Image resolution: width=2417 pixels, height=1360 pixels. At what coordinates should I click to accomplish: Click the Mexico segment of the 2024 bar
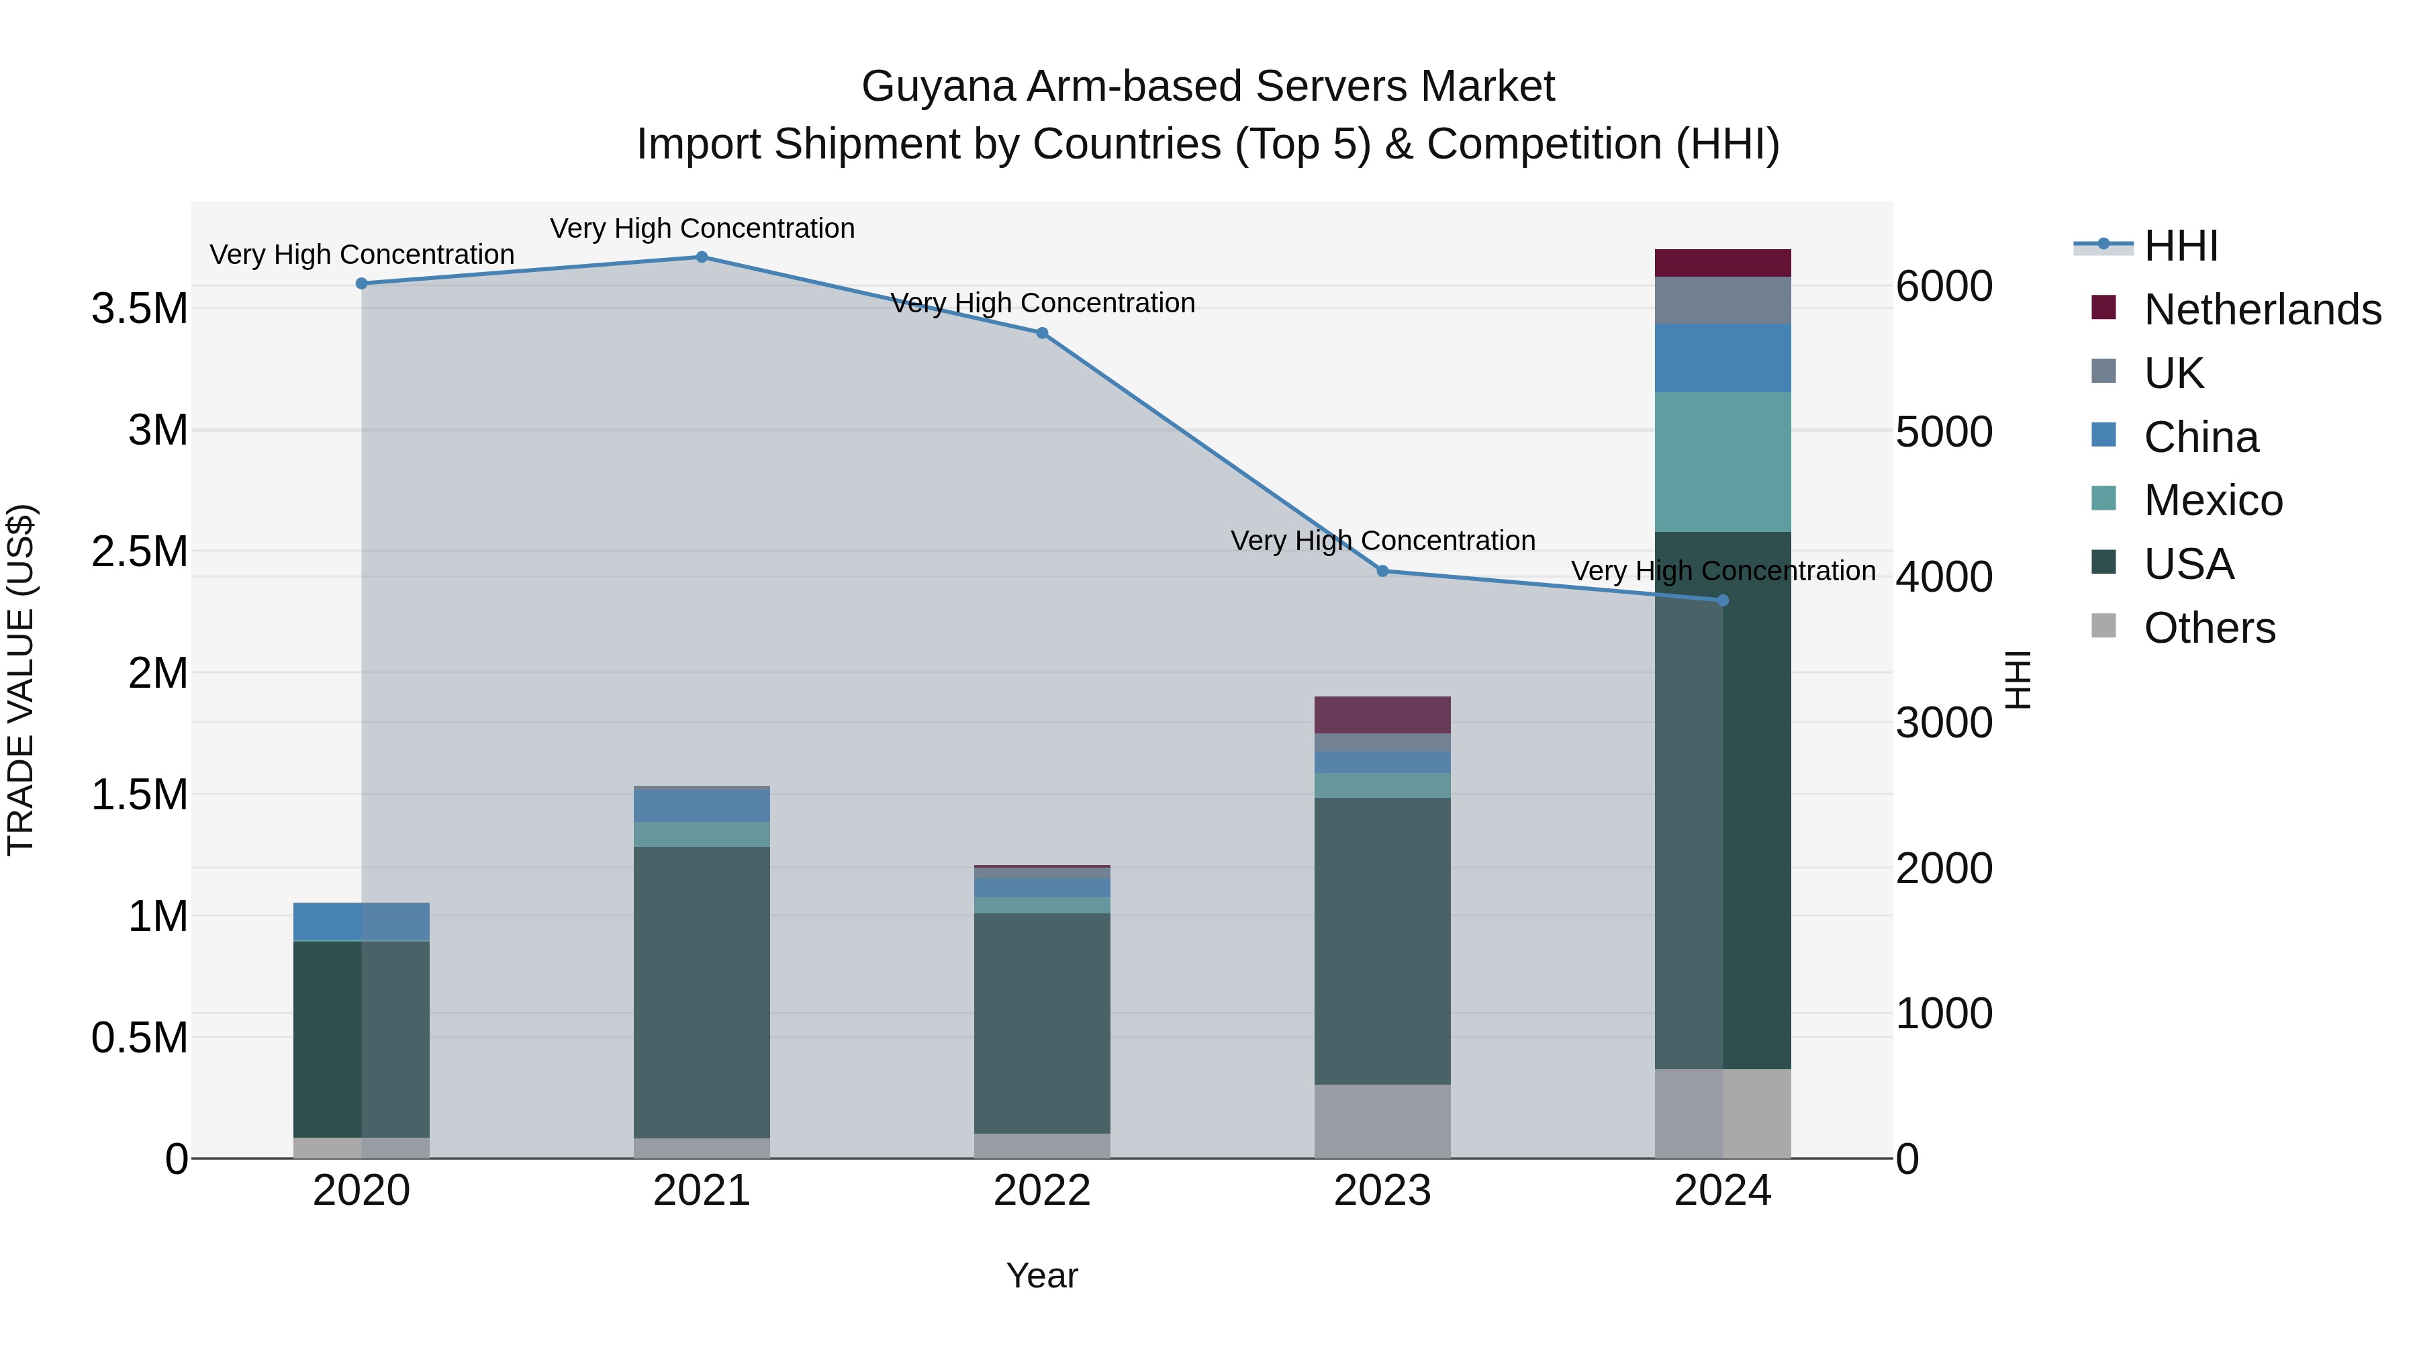click(1723, 462)
